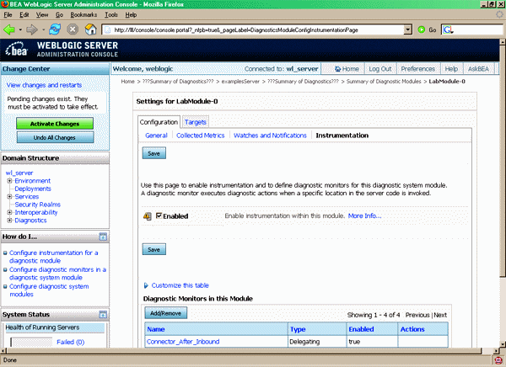This screenshot has width=506, height=367.
Task: Expand the Diagnostics tree node
Action: pos(9,221)
